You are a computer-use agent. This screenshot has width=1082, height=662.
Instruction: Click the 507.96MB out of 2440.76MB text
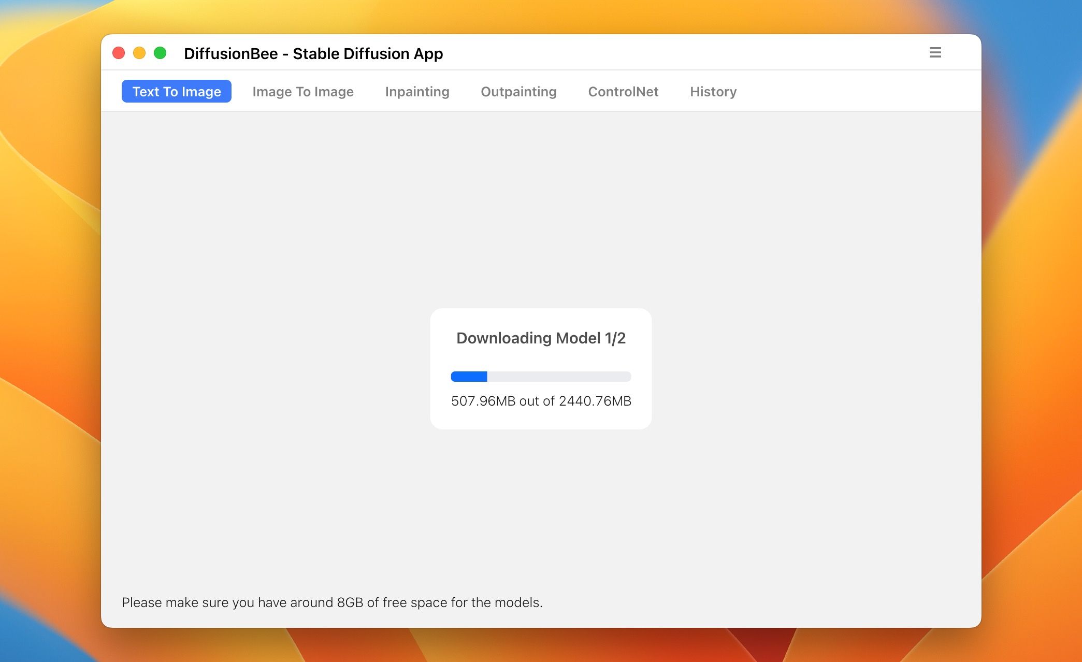coord(541,401)
